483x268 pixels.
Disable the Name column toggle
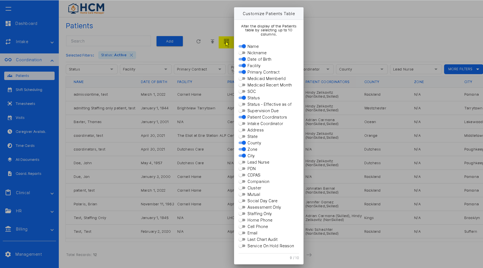click(242, 46)
